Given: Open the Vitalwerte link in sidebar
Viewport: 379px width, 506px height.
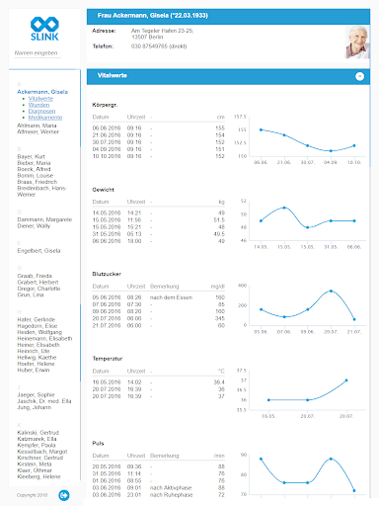Looking at the screenshot, I should click(40, 99).
